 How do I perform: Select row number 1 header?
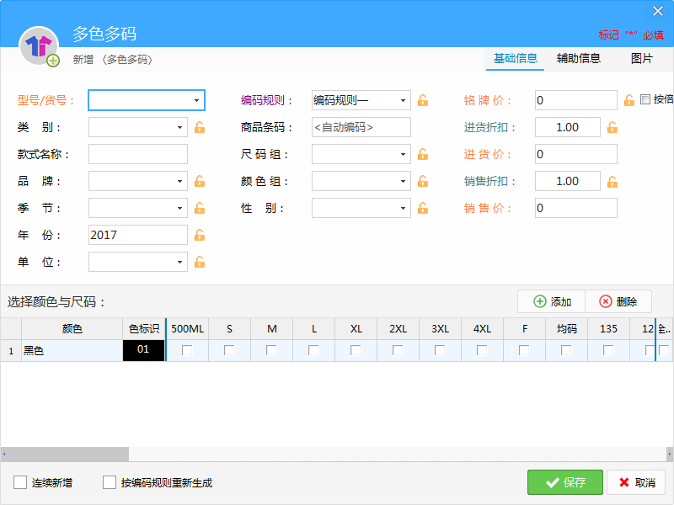(x=11, y=350)
